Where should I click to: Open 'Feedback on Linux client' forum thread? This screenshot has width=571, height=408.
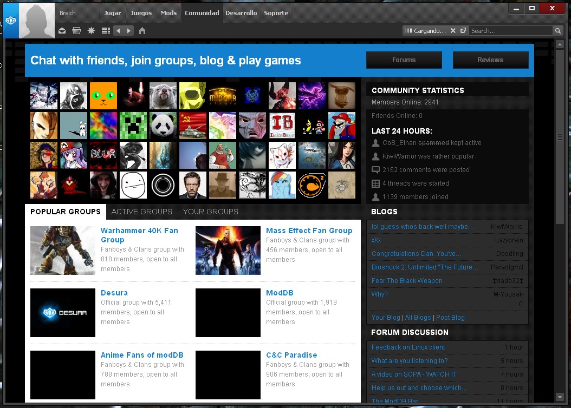[x=408, y=347]
